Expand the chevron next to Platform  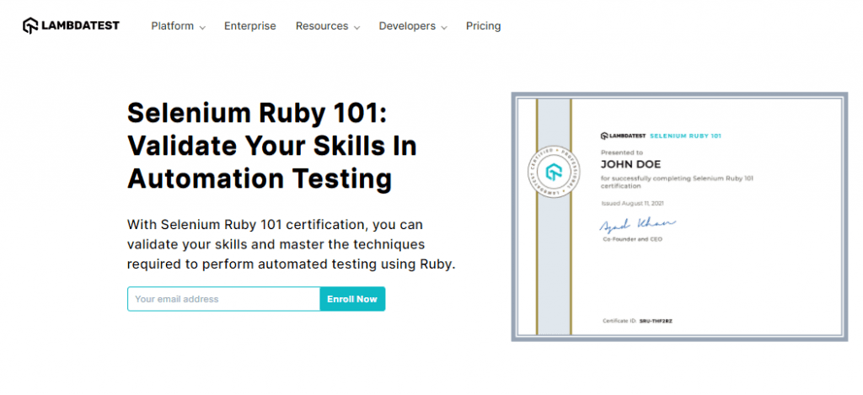pos(202,27)
